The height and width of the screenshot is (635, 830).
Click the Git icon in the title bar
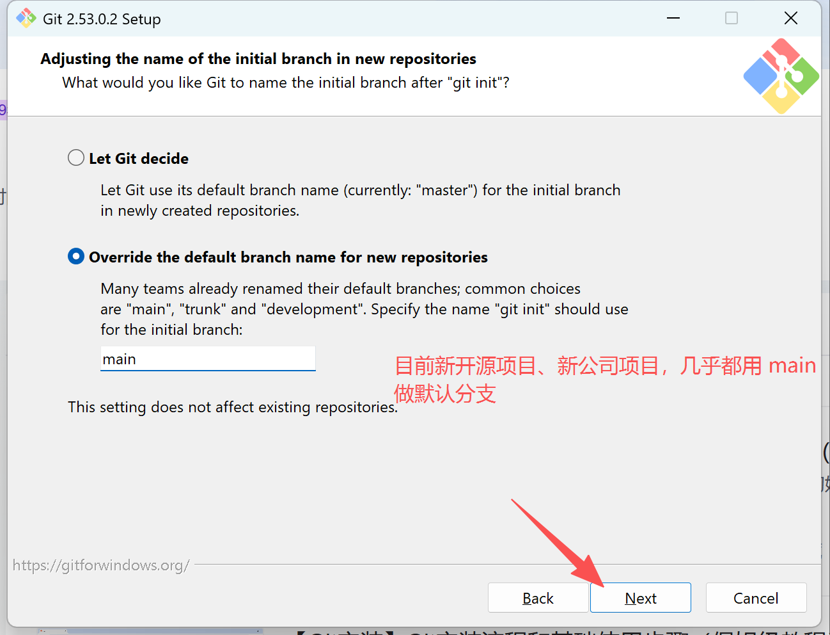click(x=26, y=19)
